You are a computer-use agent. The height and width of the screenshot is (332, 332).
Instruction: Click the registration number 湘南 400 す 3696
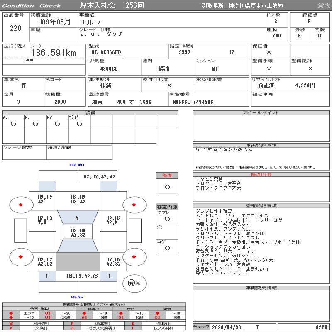(122, 102)
